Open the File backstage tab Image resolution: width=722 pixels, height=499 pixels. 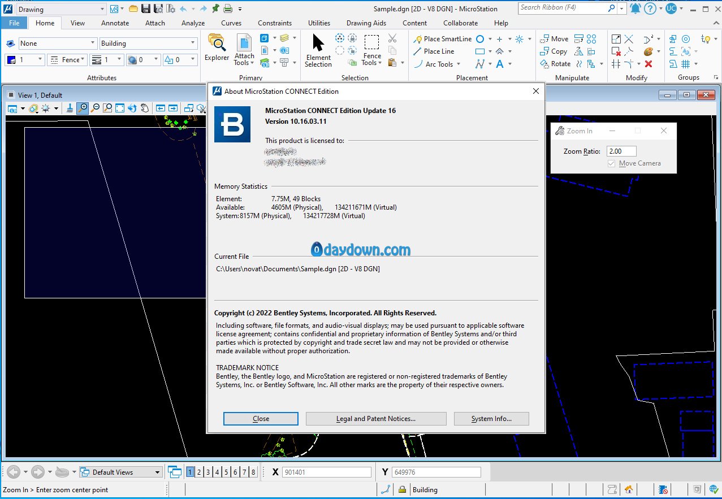pos(14,23)
